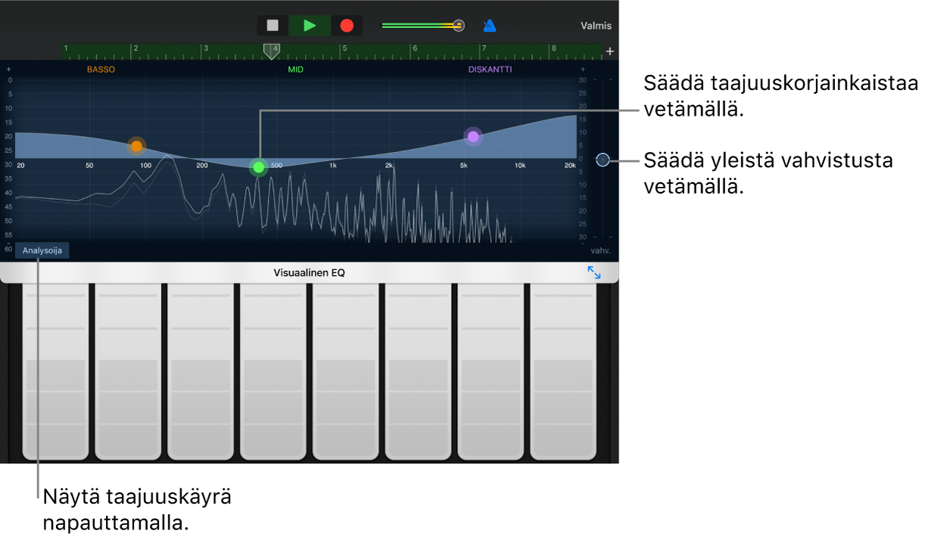Image resolution: width=928 pixels, height=543 pixels.
Task: Click the Stop button in transport
Action: (x=272, y=26)
